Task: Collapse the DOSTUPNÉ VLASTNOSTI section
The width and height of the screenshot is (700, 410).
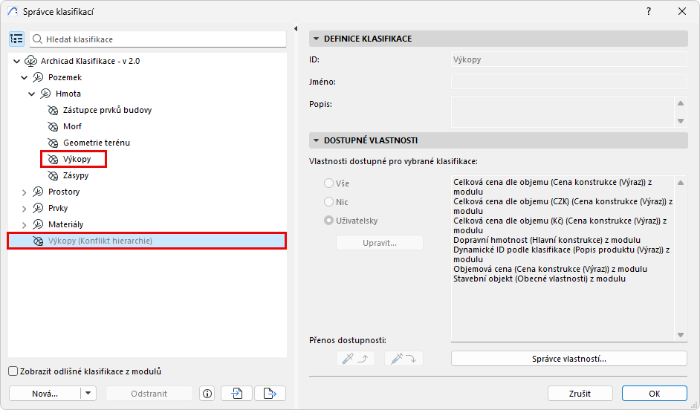Action: coord(316,140)
